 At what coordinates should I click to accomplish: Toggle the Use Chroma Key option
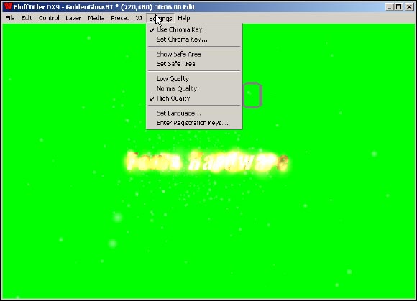194,29
